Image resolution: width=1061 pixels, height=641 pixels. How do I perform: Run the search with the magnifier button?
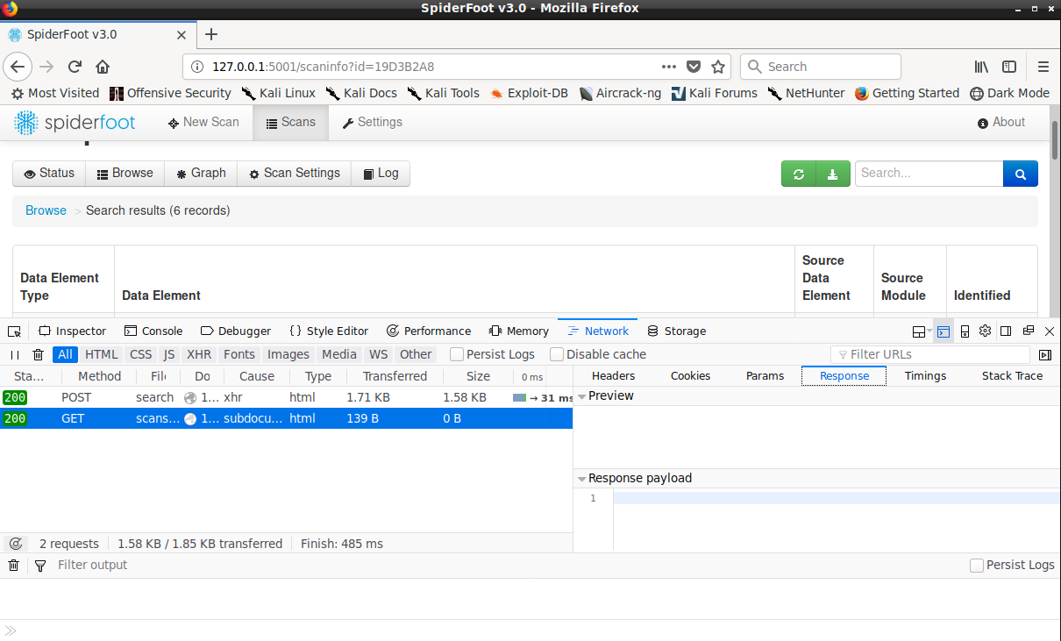coord(1020,173)
